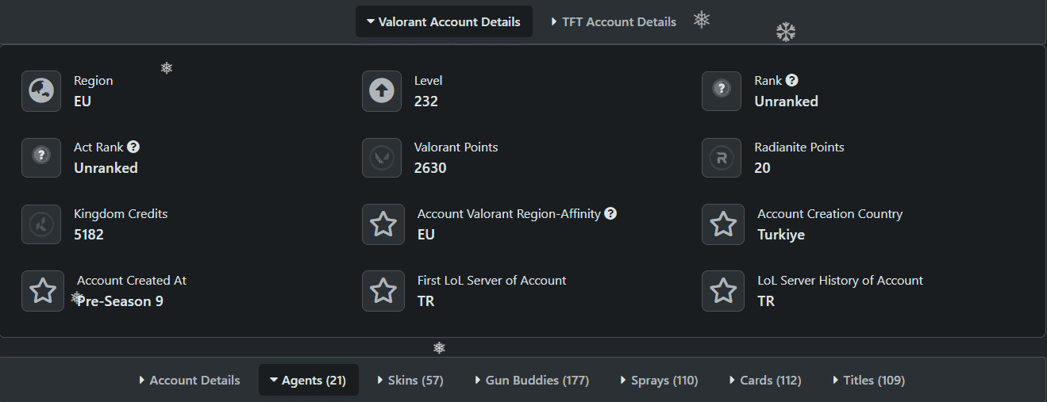Screen dimensions: 1047x402
Task: Click the Kingdom Credits icon
Action: coord(41,224)
